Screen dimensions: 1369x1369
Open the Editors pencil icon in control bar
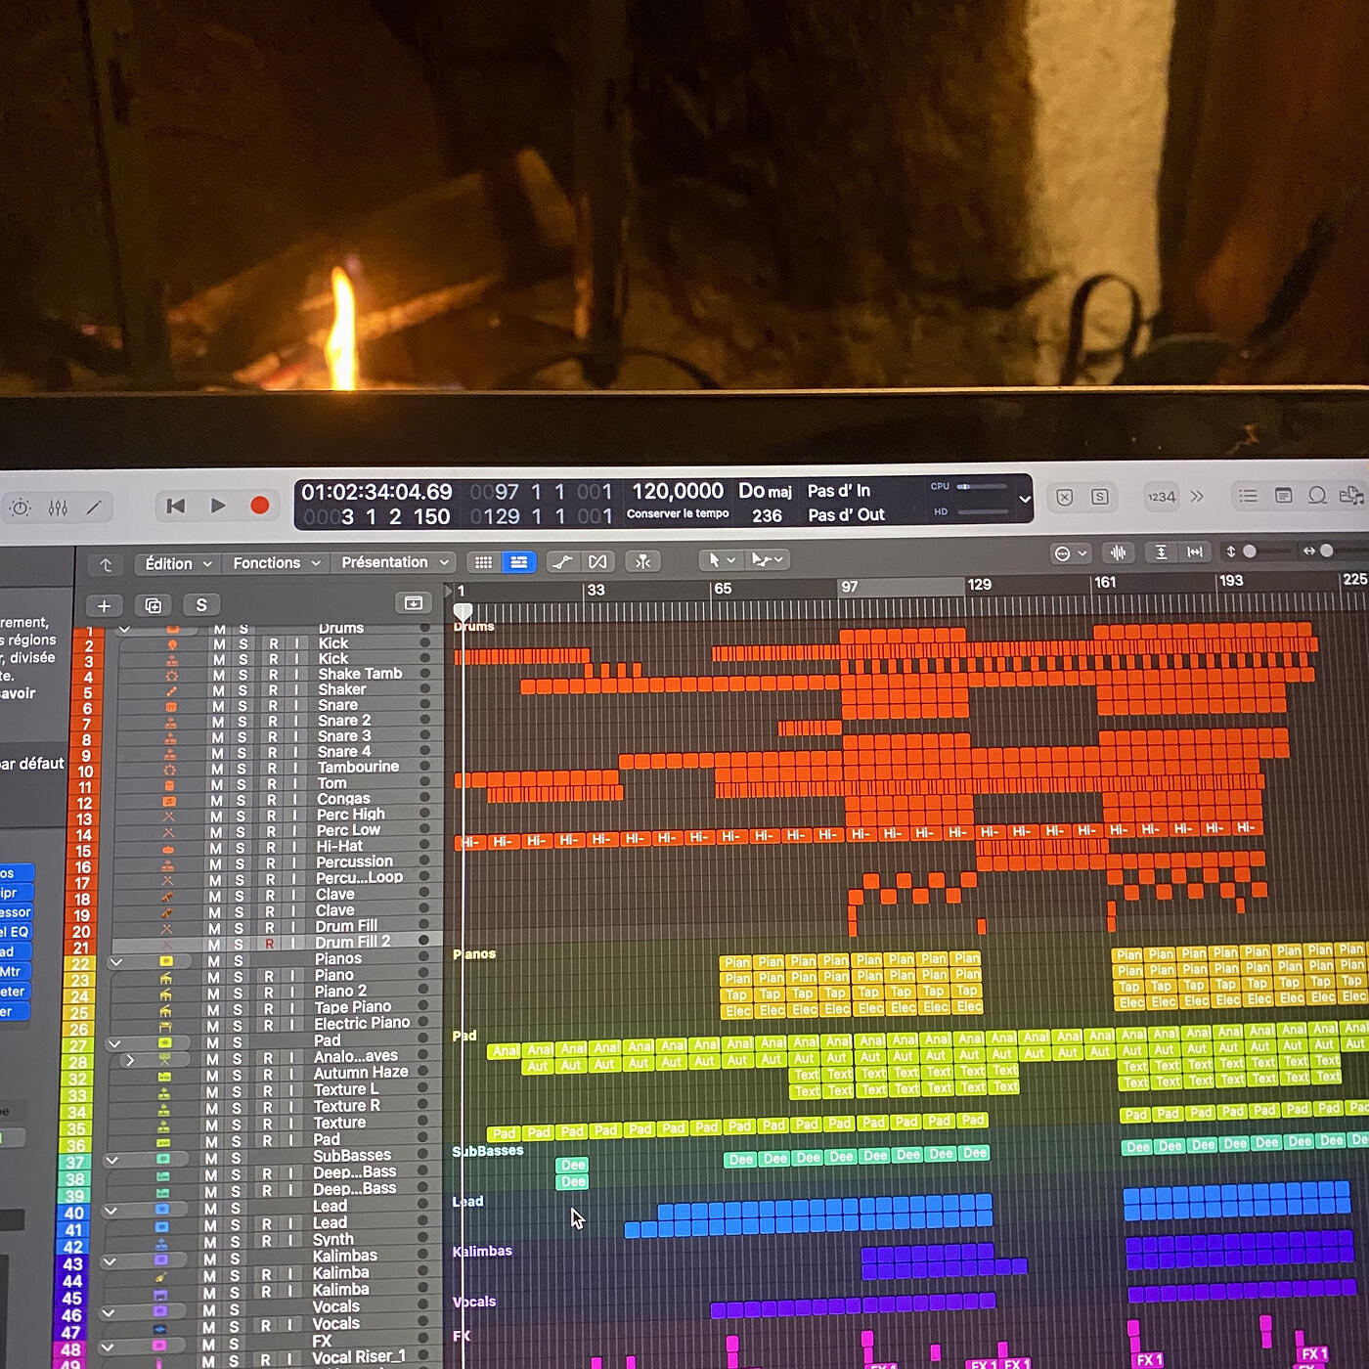pos(95,507)
